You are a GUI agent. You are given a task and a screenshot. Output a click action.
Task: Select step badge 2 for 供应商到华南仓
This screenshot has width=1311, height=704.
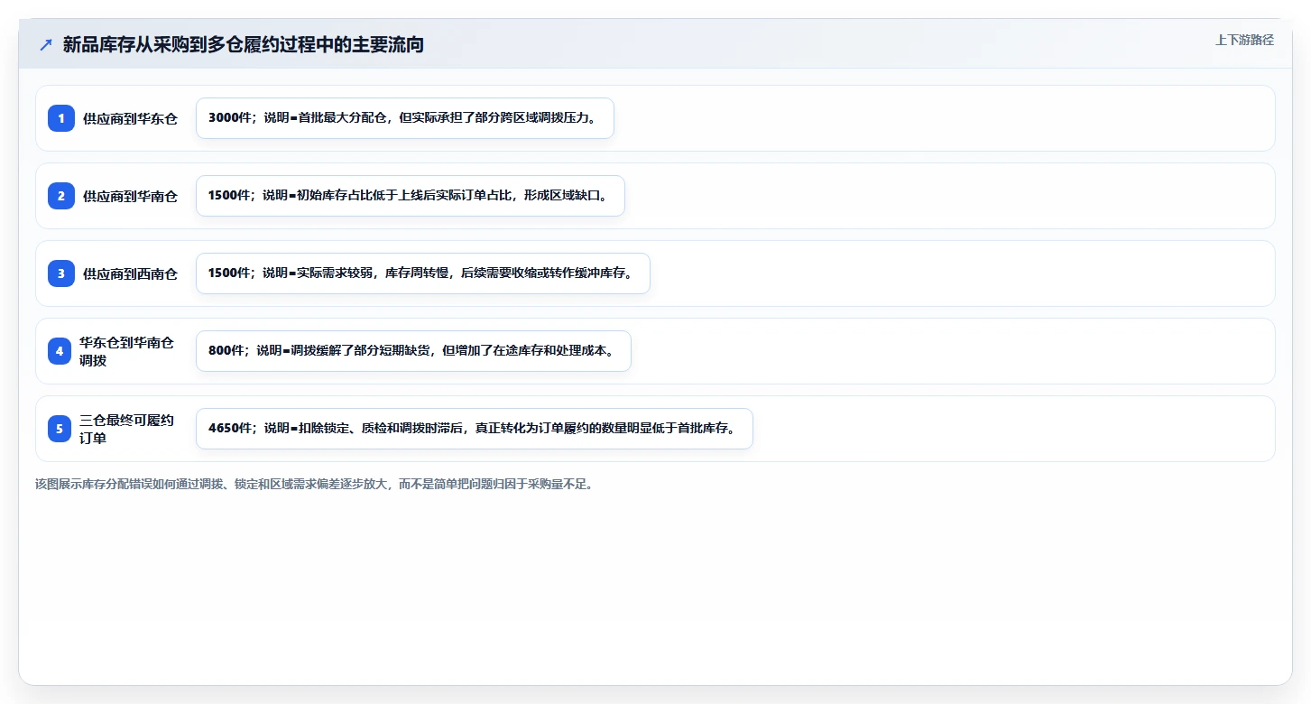point(61,196)
